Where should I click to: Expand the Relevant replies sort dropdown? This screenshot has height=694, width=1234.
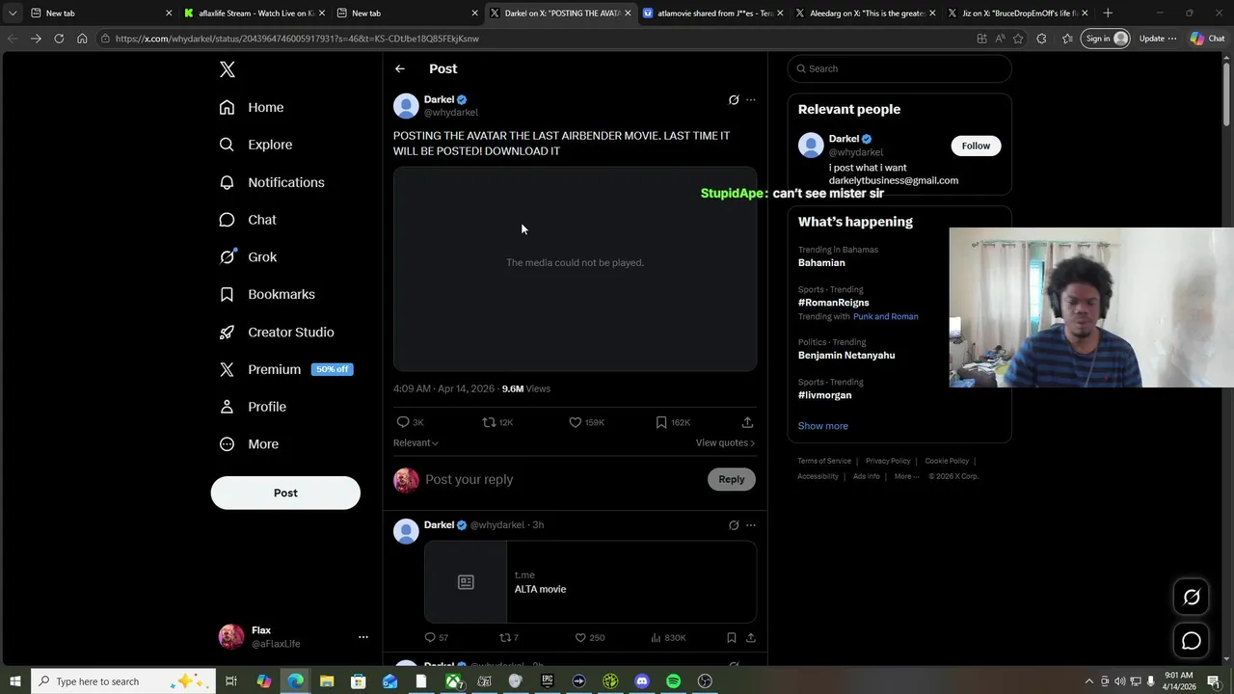point(416,442)
